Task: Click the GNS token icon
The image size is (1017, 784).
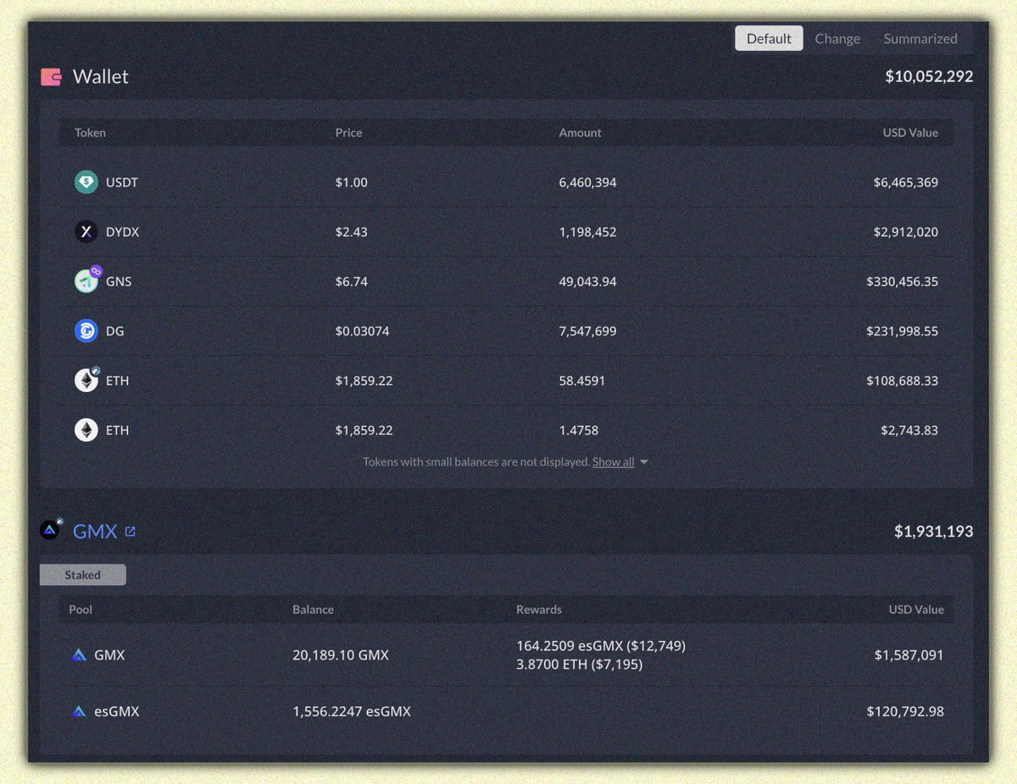Action: [x=86, y=281]
